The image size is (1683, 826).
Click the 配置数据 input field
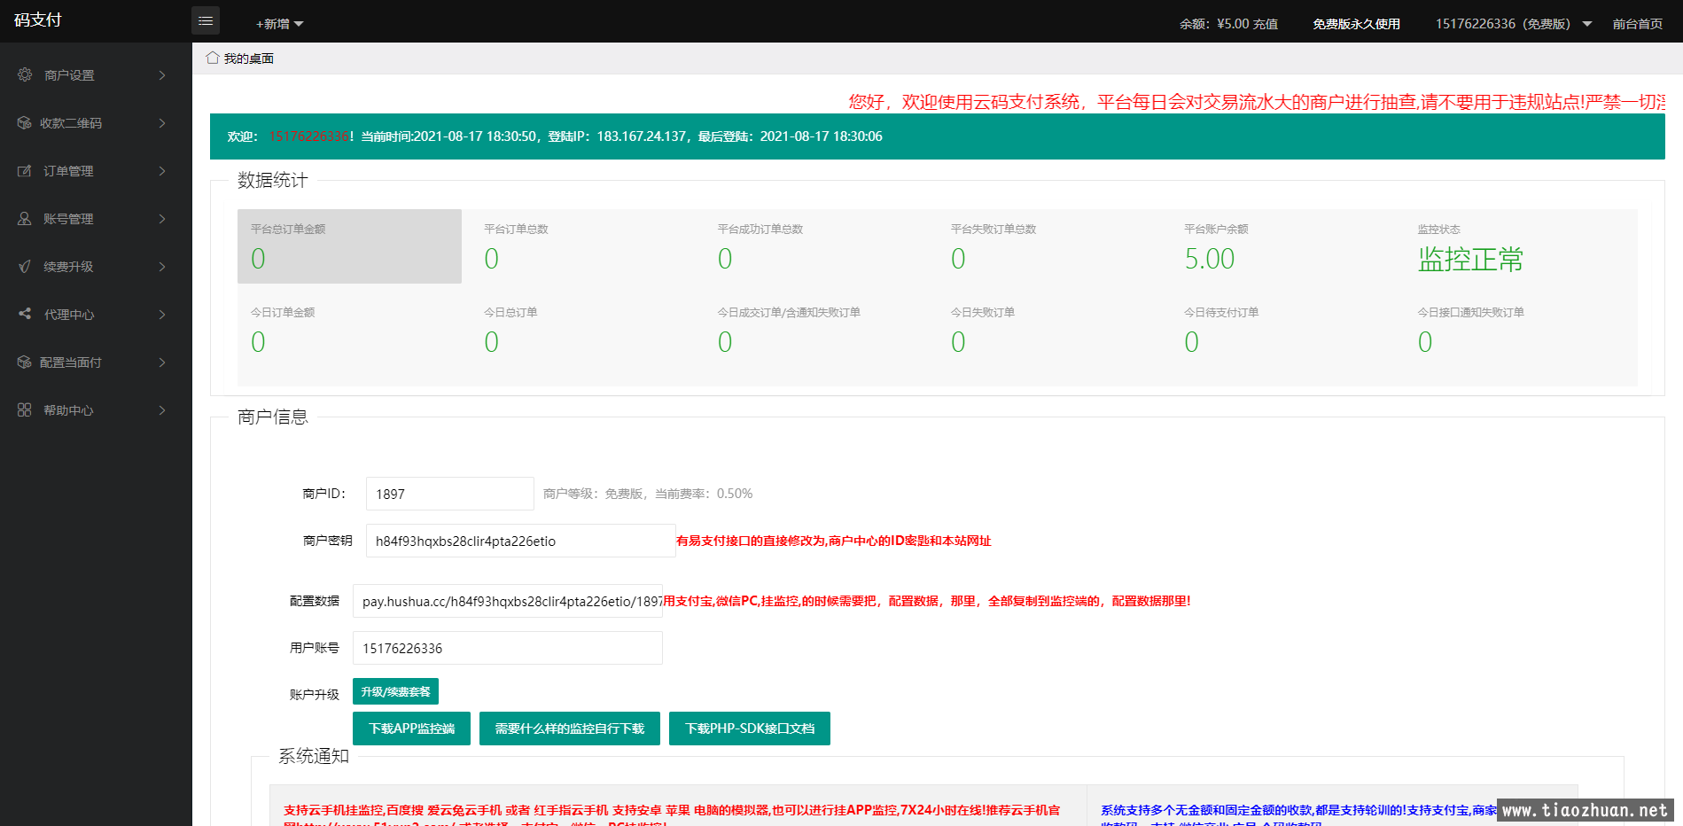pos(508,601)
